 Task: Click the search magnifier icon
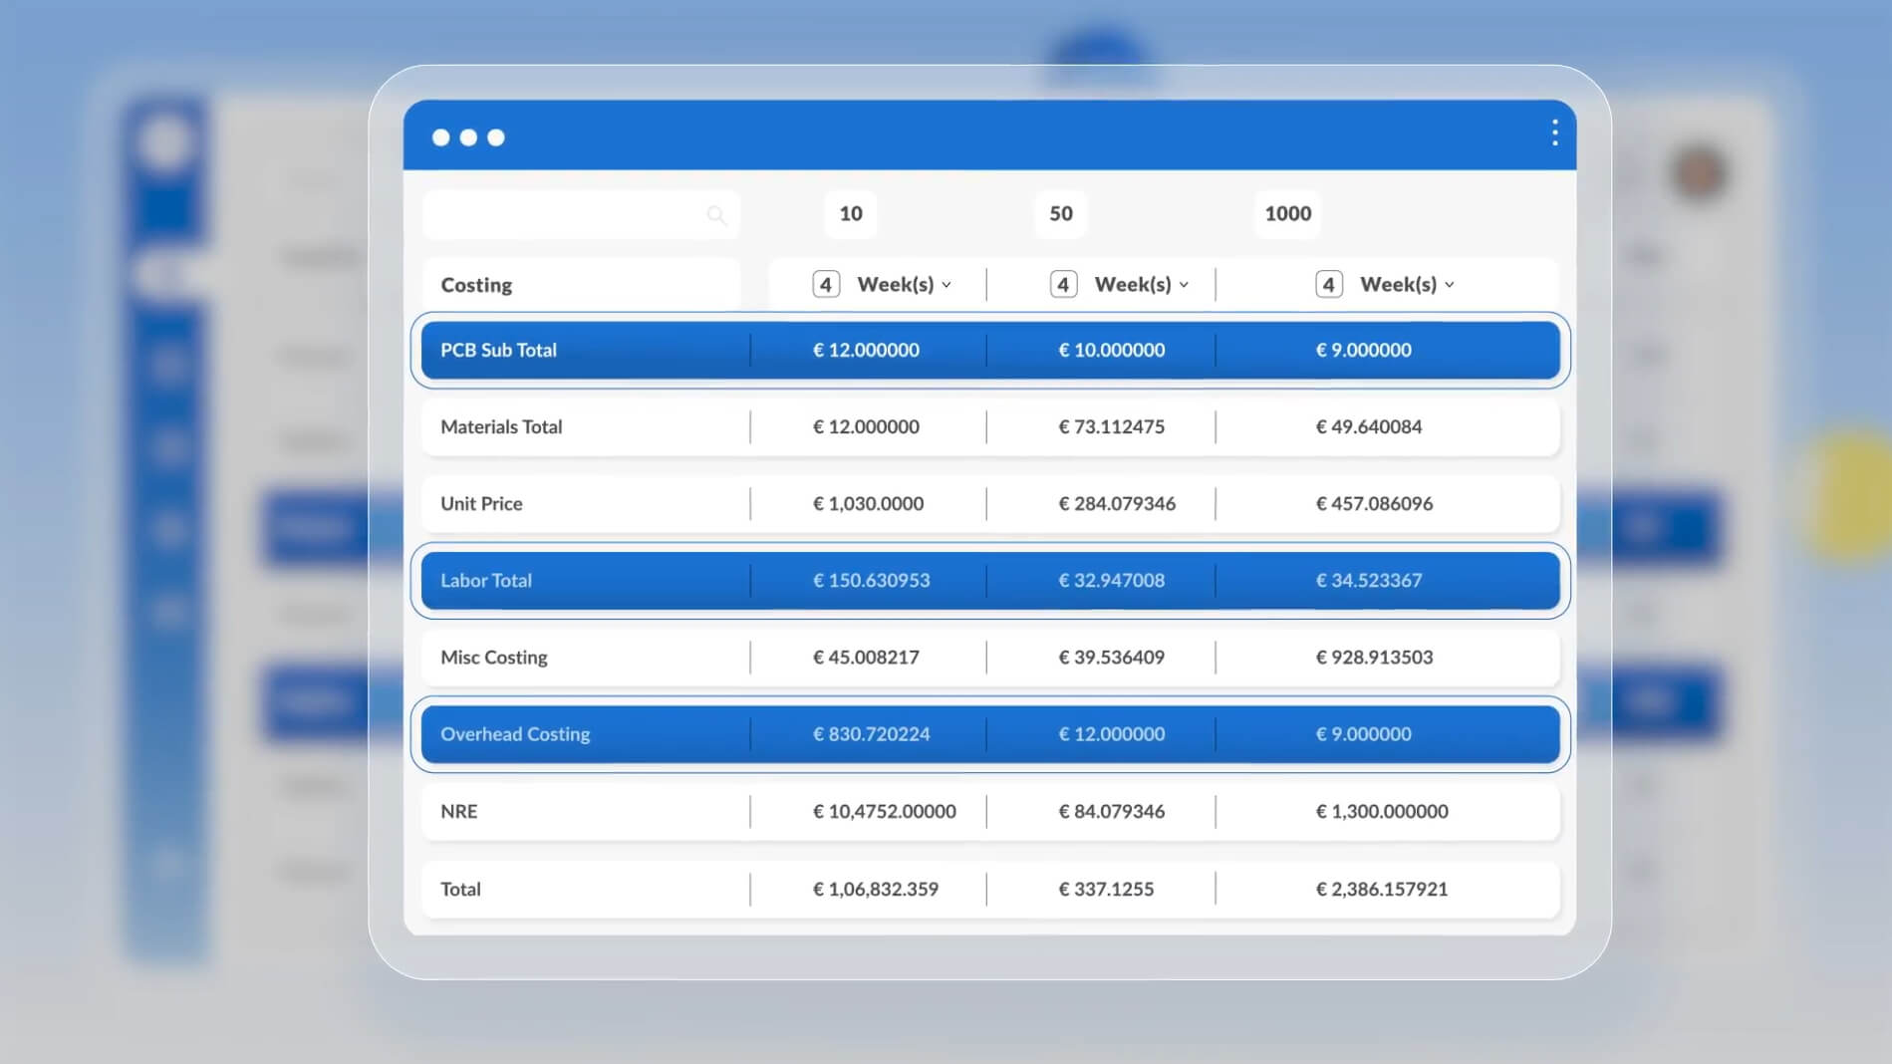click(715, 215)
